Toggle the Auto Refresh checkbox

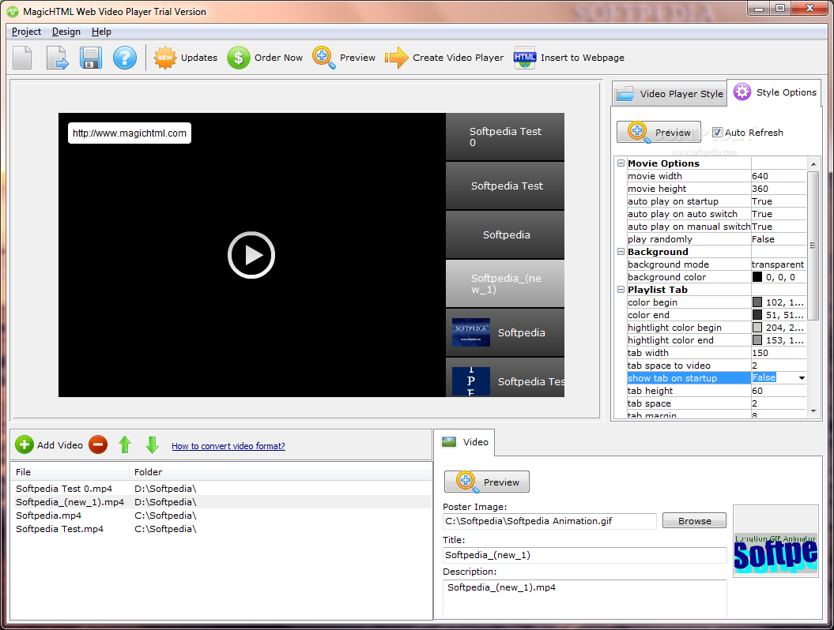pos(717,133)
